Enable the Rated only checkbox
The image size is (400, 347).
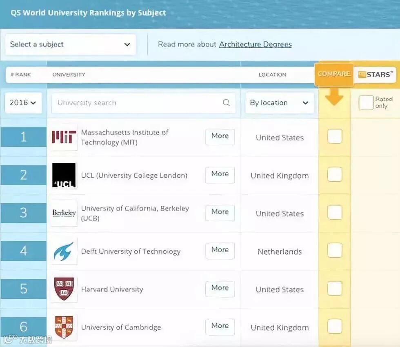tap(366, 102)
